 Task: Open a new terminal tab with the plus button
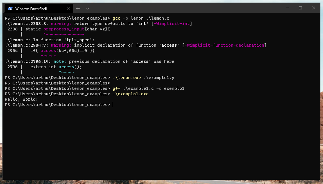[78, 8]
